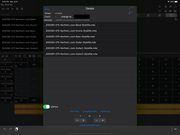
Task: Tap the record circle button
Action: tap(22, 9)
